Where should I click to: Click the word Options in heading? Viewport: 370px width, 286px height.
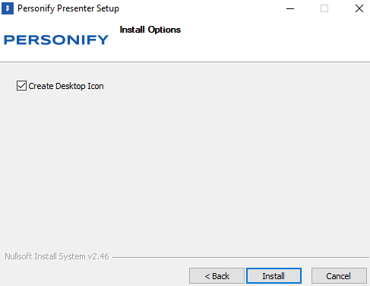(164, 30)
